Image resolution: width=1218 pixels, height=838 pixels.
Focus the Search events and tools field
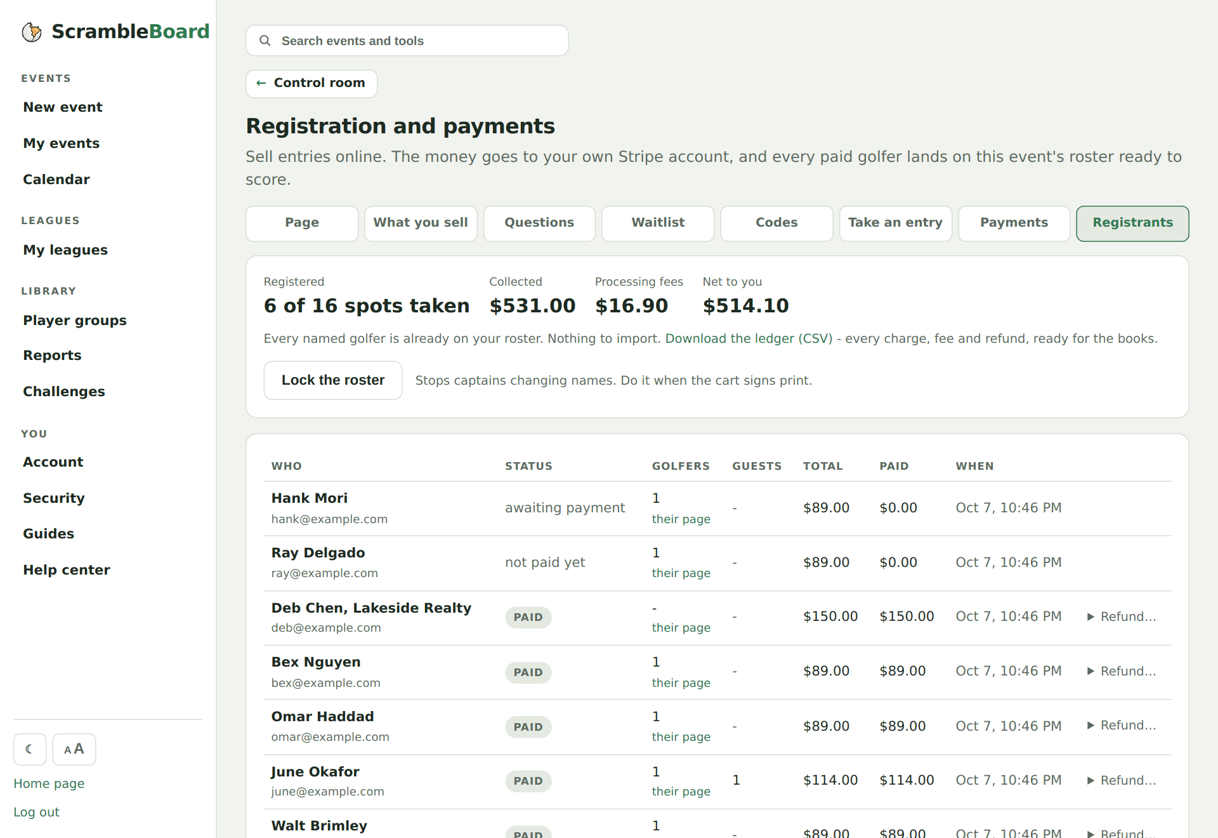(407, 41)
